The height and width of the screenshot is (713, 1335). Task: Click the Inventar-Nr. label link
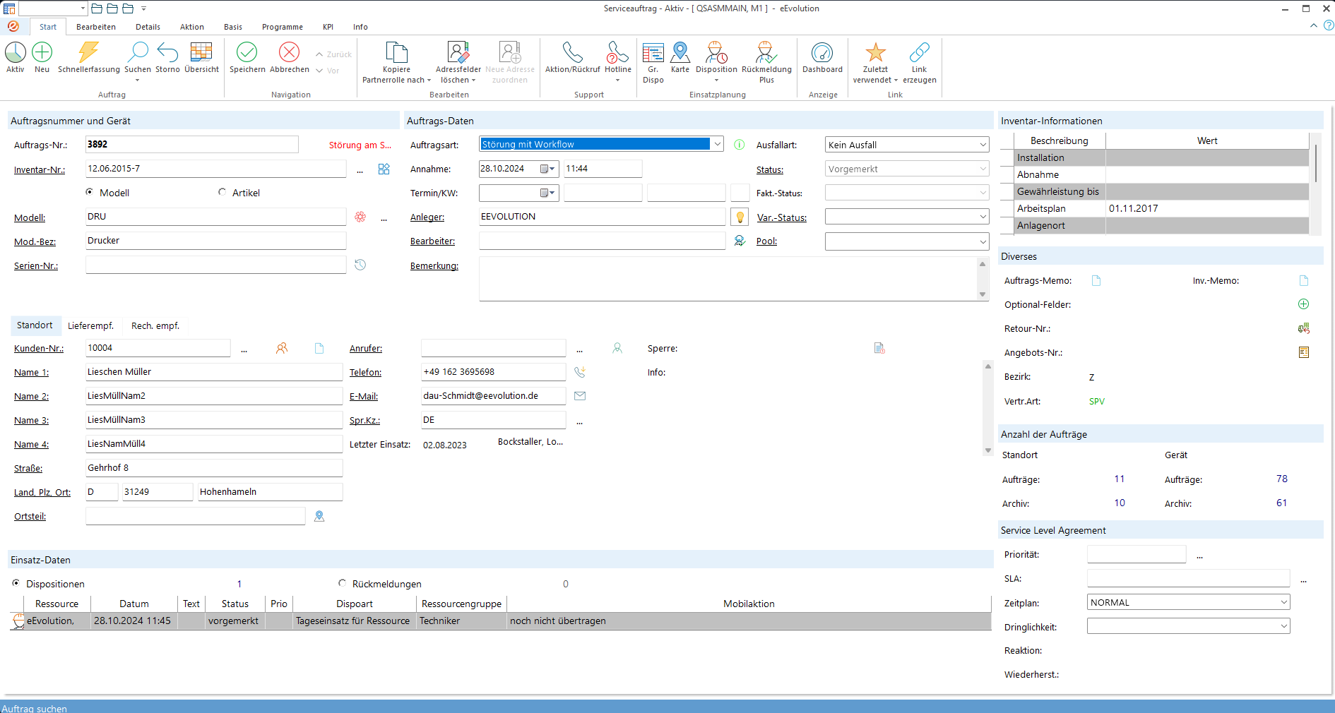(x=40, y=169)
